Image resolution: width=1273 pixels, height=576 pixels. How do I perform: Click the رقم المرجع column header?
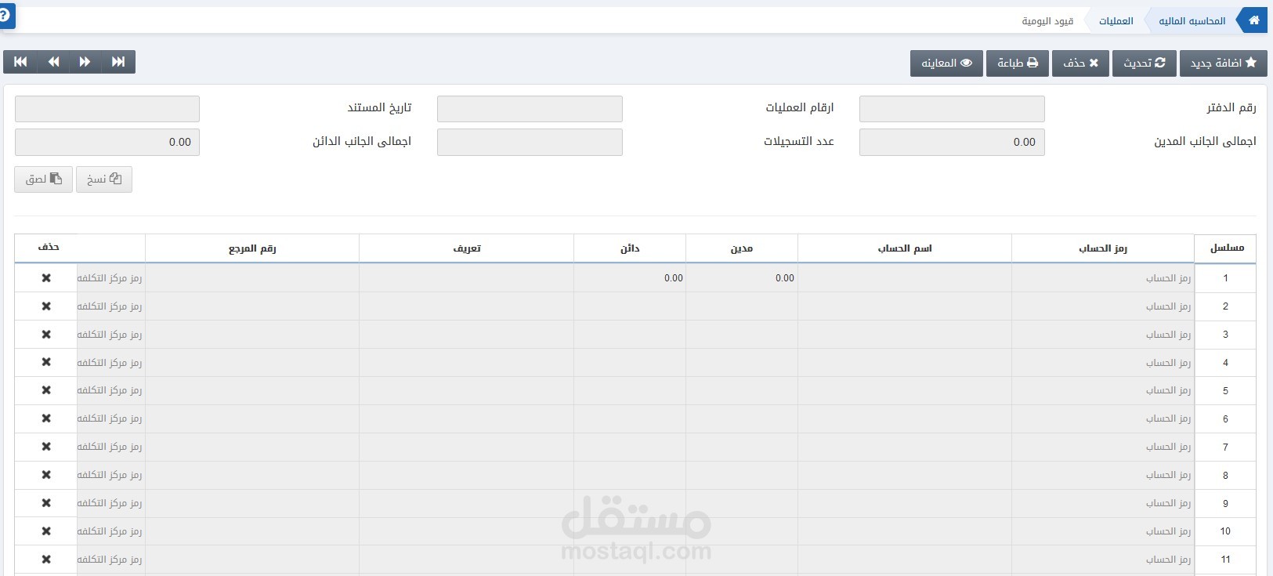coord(252,248)
